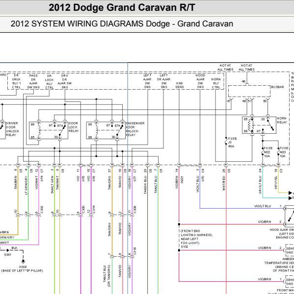The image size is (294, 294).
Task: Click the G300 ground symbol
Action: pyautogui.click(x=23, y=261)
